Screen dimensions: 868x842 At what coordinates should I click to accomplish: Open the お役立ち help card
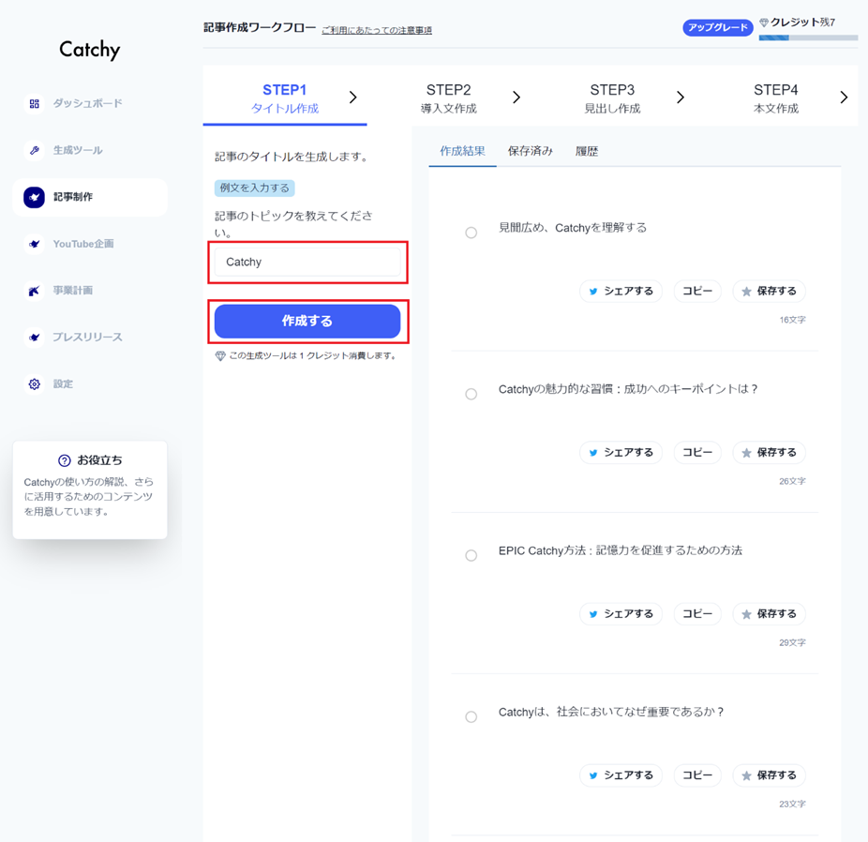90,490
